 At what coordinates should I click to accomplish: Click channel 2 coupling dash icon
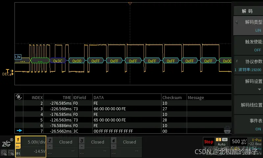[x=50, y=147]
